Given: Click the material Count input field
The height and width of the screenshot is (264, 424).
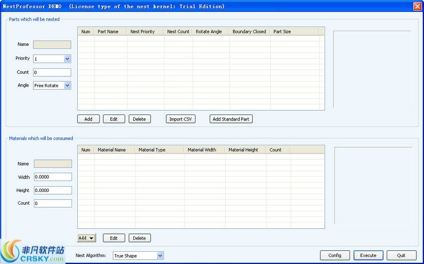Looking at the screenshot, I should click(53, 203).
